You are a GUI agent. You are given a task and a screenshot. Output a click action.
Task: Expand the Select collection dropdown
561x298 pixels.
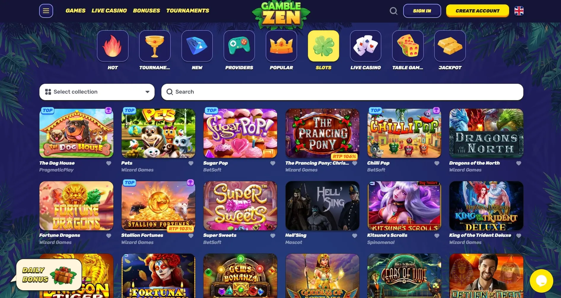coord(97,92)
